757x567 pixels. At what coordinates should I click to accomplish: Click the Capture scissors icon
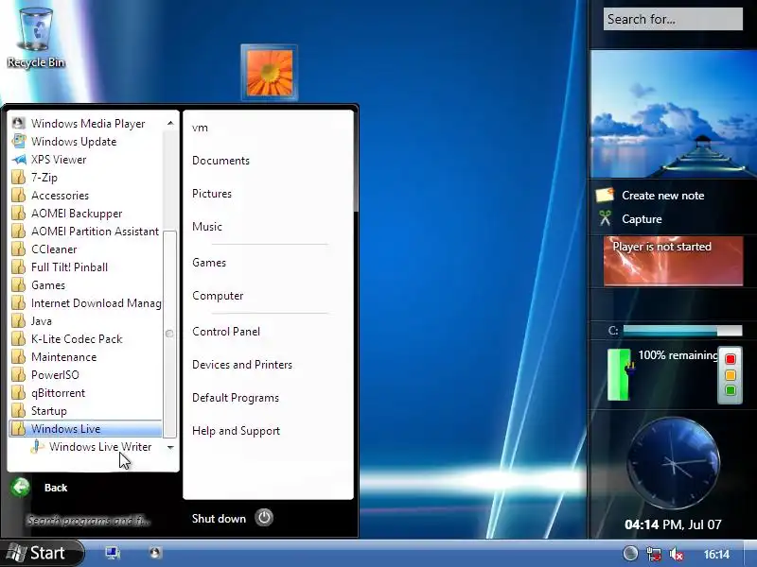click(x=605, y=218)
